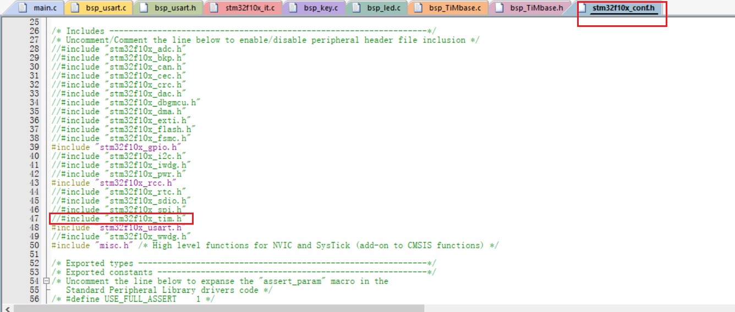Select the bsp_led.c tab
735x312 pixels.
[x=378, y=8]
